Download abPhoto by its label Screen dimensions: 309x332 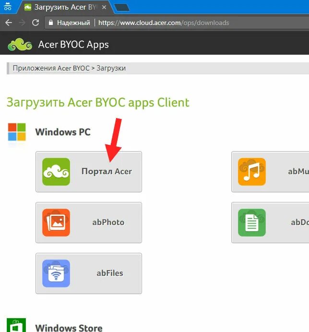pyautogui.click(x=108, y=222)
